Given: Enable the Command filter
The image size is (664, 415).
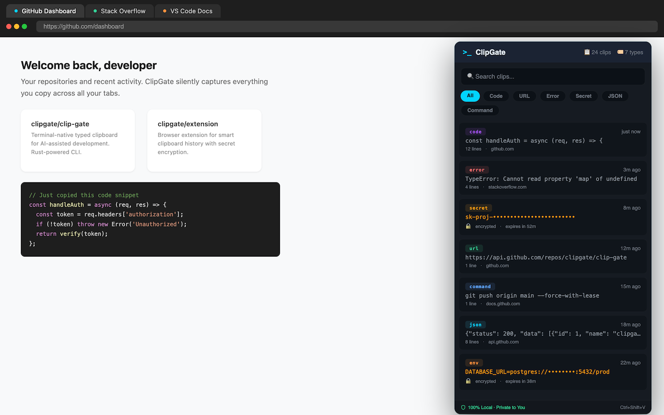Looking at the screenshot, I should [480, 110].
